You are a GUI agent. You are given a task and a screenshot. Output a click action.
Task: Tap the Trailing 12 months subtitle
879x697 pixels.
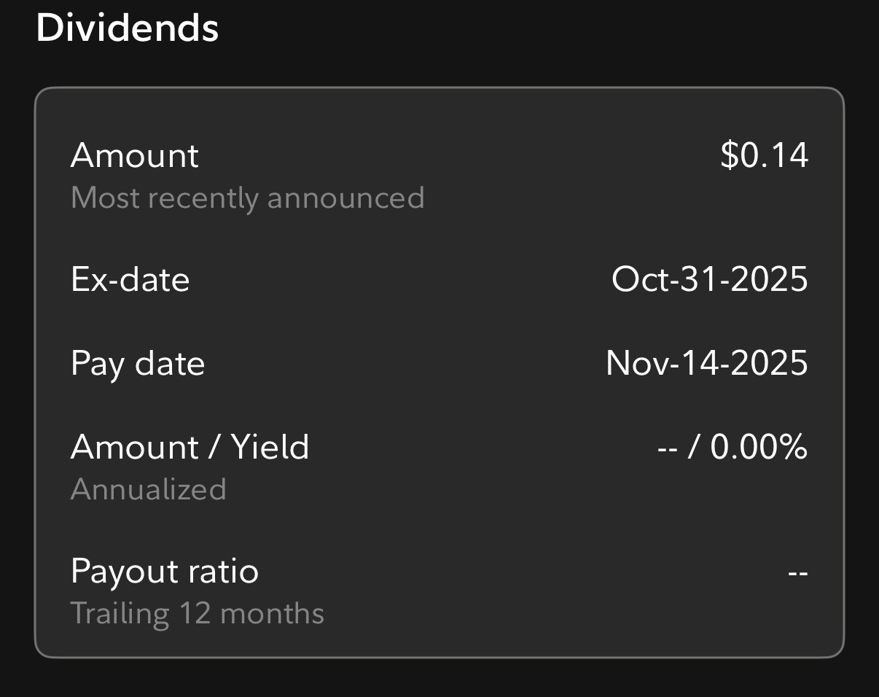(x=197, y=613)
